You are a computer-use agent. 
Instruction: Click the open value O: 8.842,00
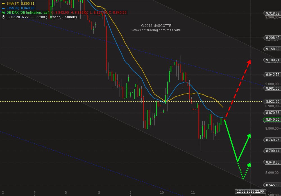point(60,13)
